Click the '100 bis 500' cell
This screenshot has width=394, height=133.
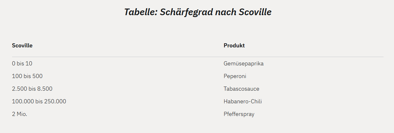point(27,76)
